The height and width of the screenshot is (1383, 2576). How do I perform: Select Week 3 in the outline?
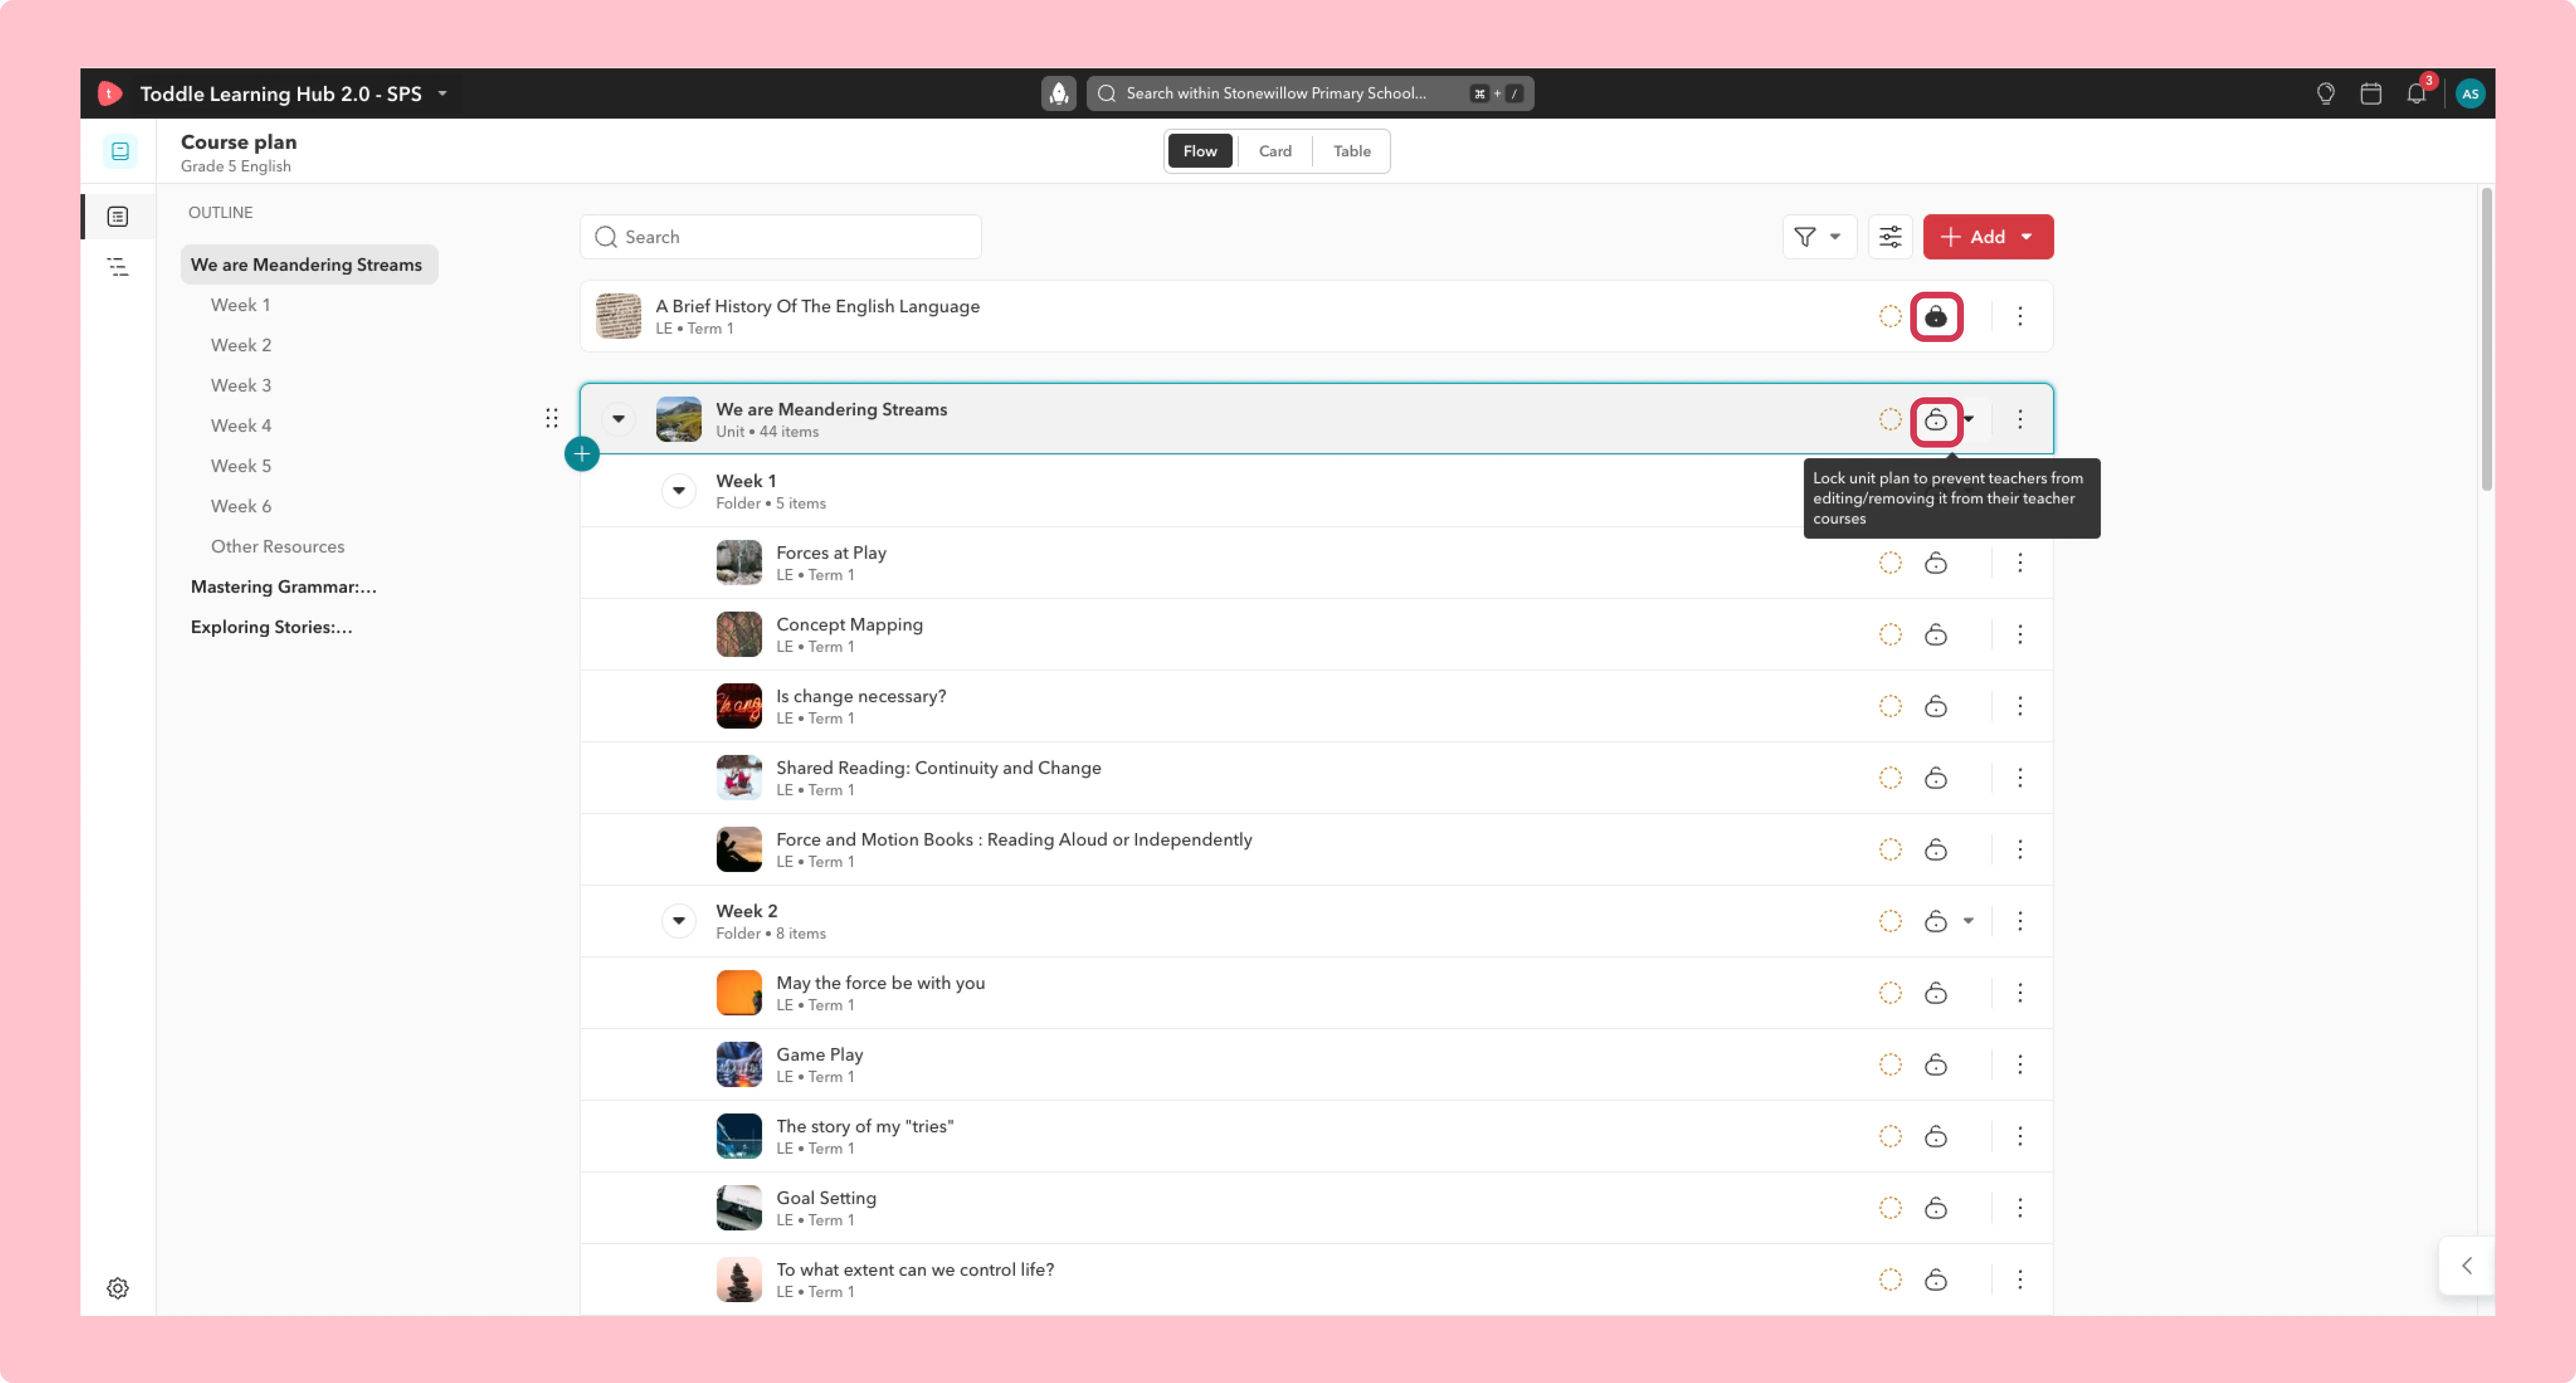tap(241, 385)
